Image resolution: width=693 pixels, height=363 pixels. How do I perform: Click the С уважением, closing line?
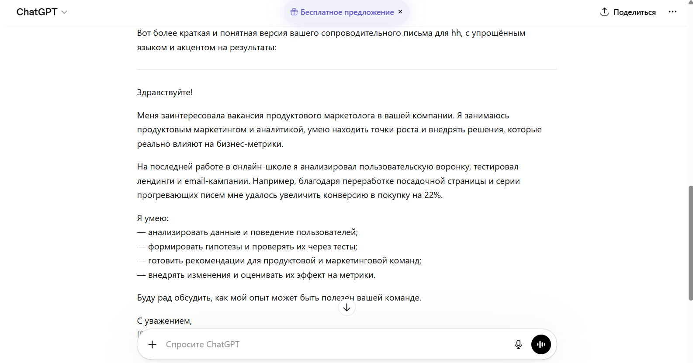click(164, 321)
